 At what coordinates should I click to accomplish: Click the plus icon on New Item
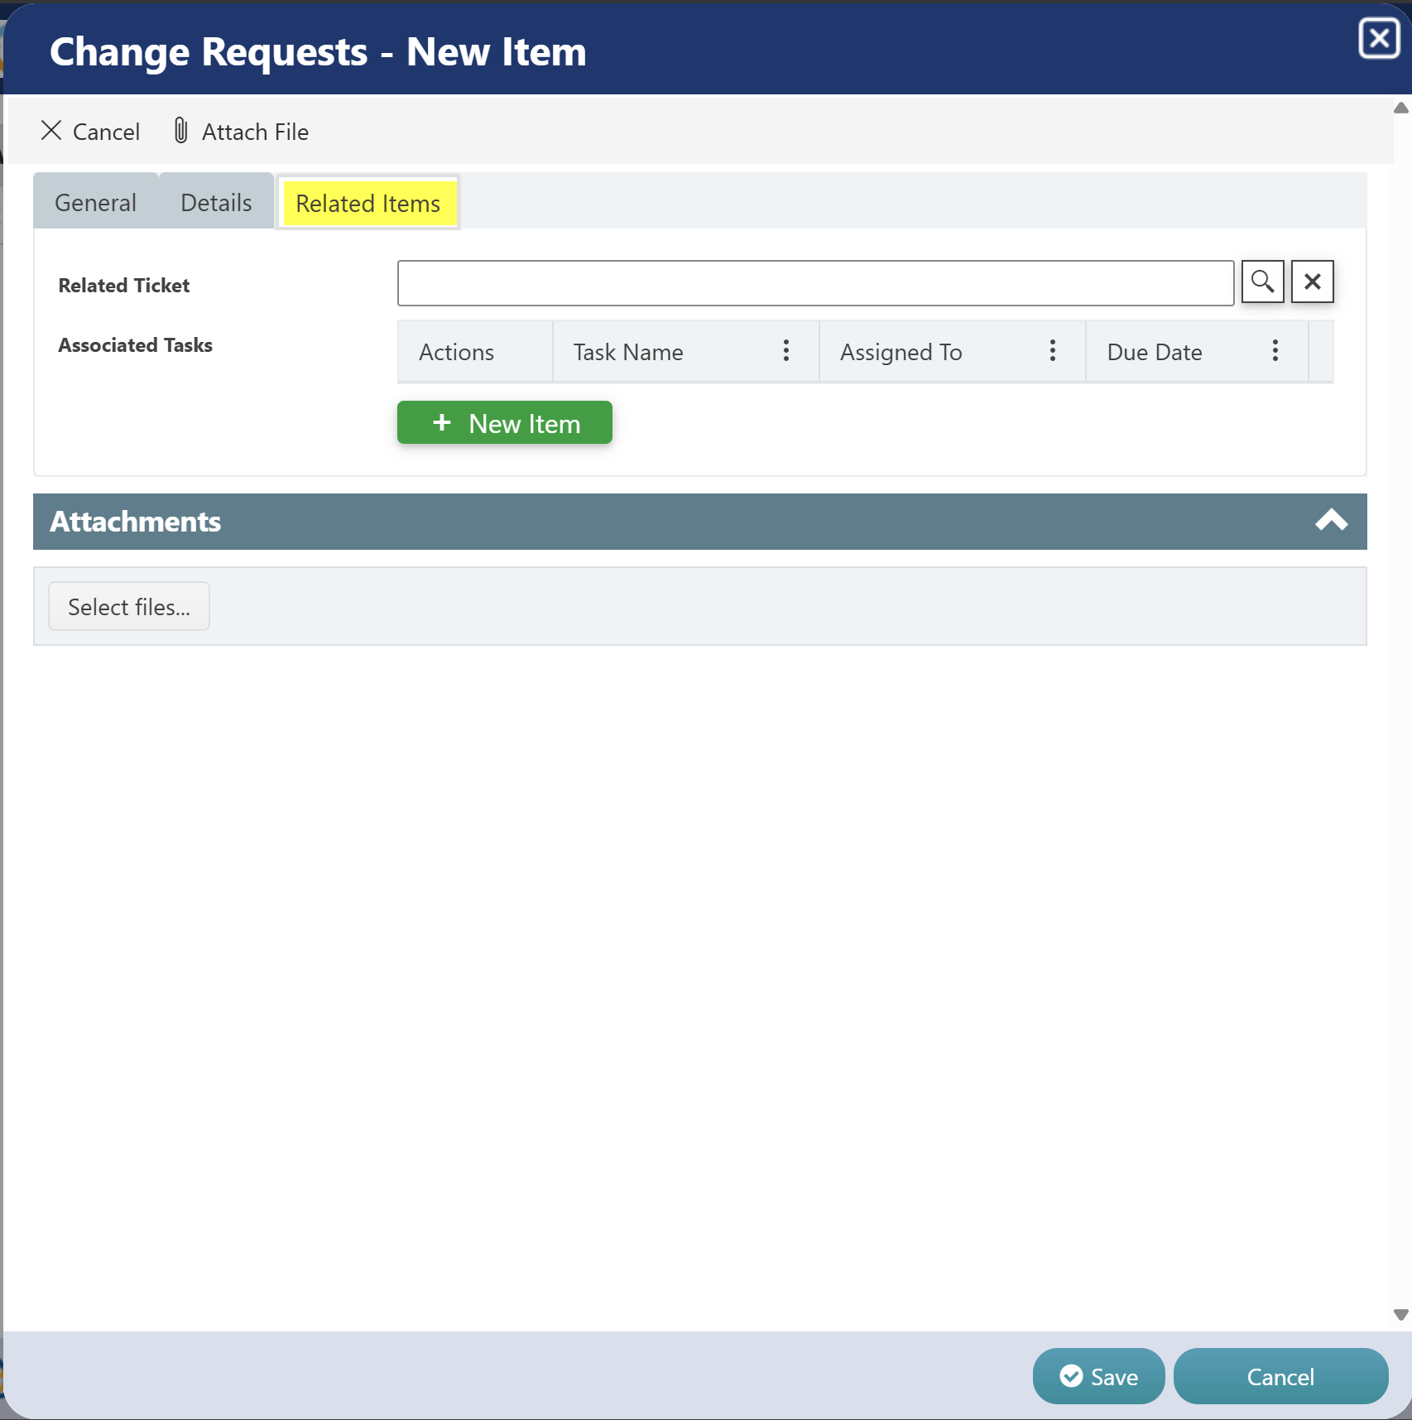(441, 422)
